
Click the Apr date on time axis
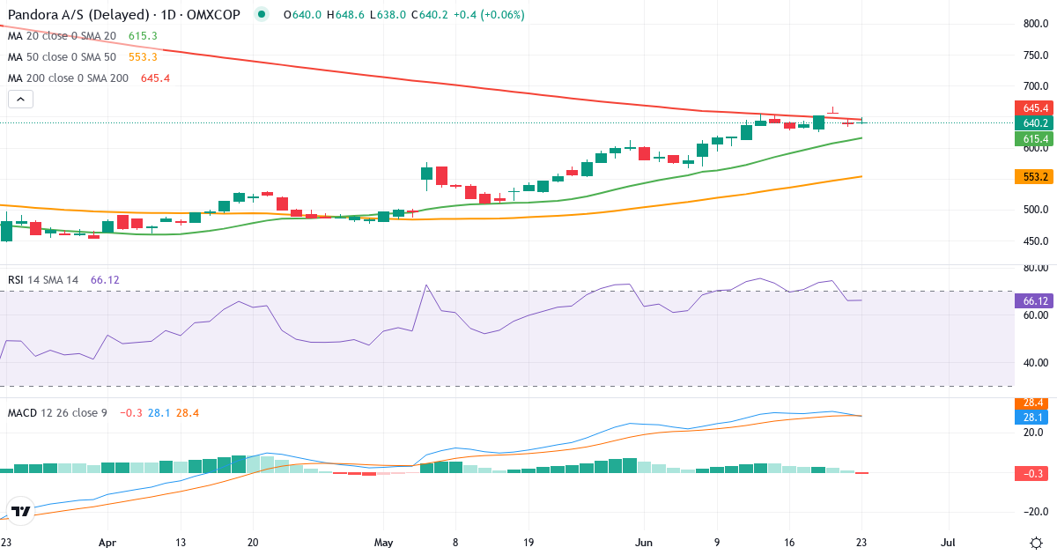tap(107, 544)
